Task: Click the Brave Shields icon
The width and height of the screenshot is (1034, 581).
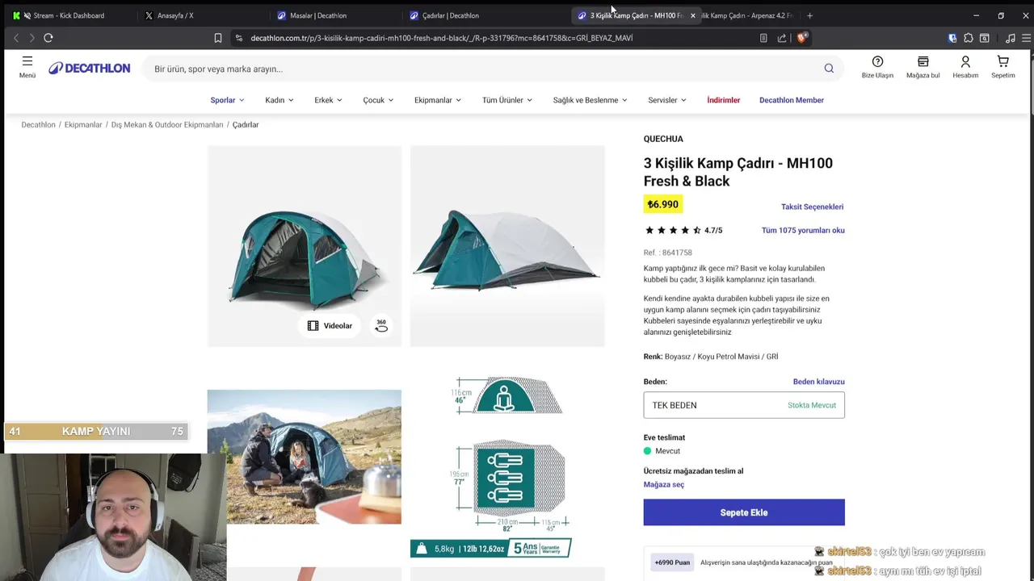Action: 801,38
